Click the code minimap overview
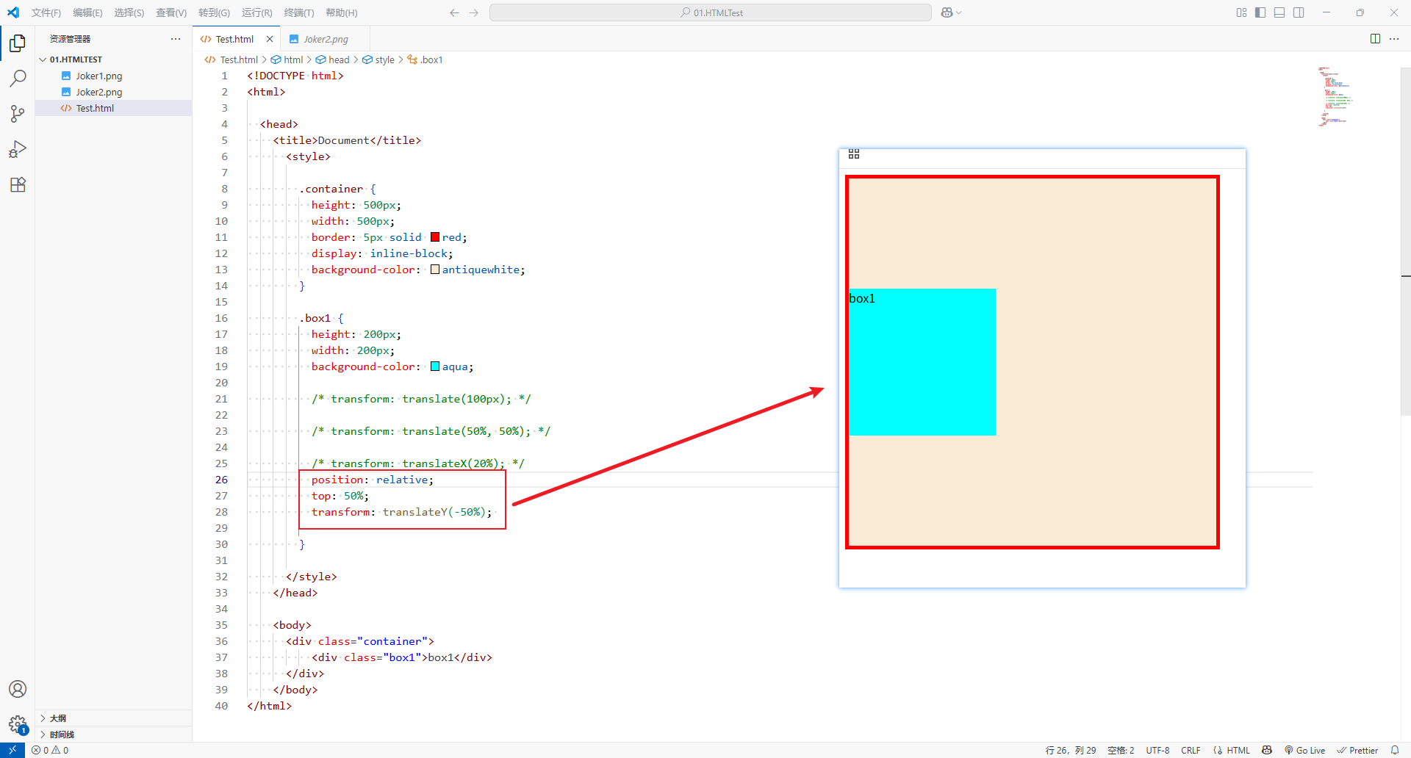The height and width of the screenshot is (758, 1411). 1338,97
